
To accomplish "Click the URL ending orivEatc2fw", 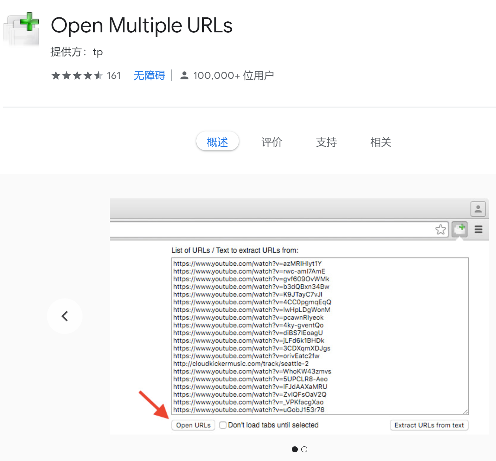I will click(246, 356).
